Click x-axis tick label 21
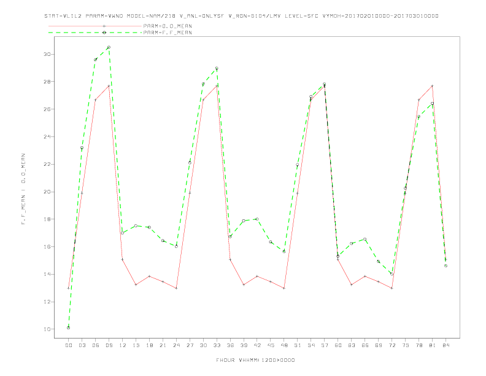Viewport: 486px width, 376px height. coord(163,345)
